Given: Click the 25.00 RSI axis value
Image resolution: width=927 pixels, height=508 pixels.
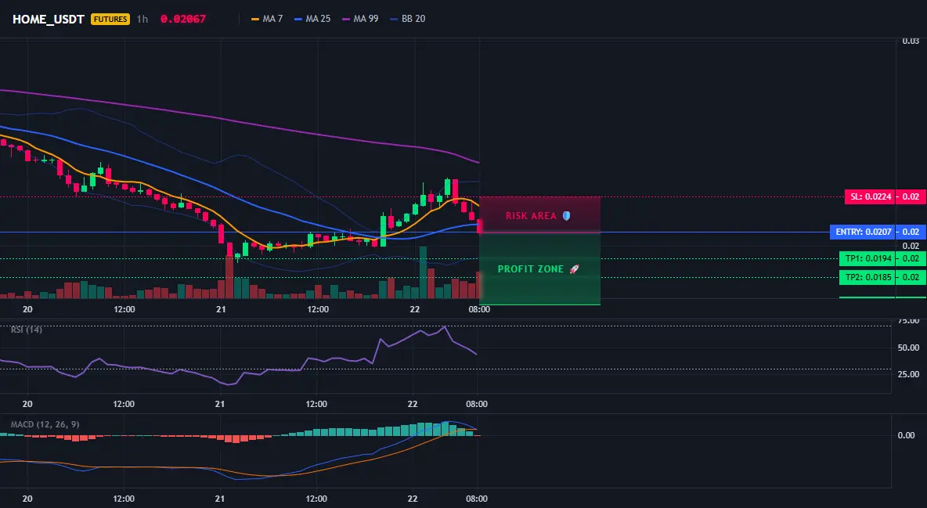Looking at the screenshot, I should pos(908,374).
